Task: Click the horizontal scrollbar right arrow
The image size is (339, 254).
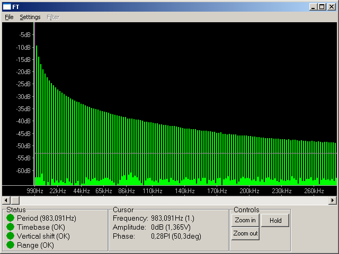Action: click(333, 200)
